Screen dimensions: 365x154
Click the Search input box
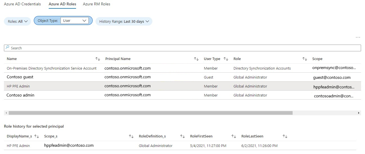click(x=182, y=48)
